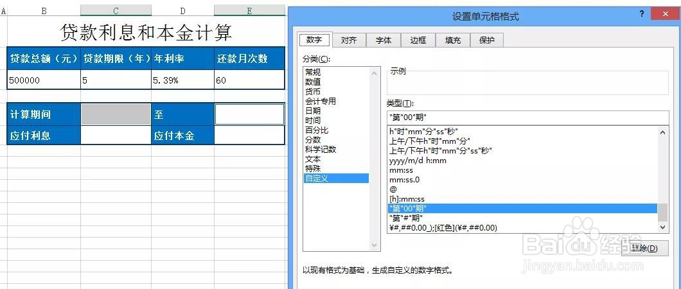Select the empty cell right of 至
Screen dimensions: 681x289
click(x=250, y=114)
